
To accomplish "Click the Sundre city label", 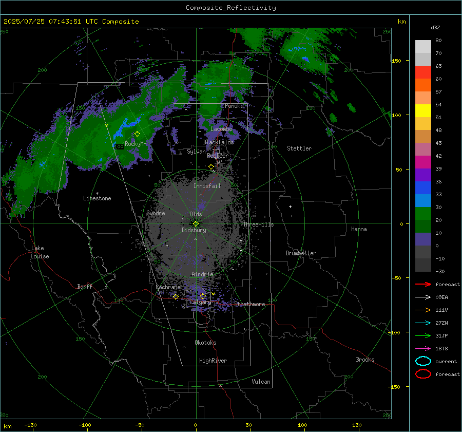I will 156,213.
